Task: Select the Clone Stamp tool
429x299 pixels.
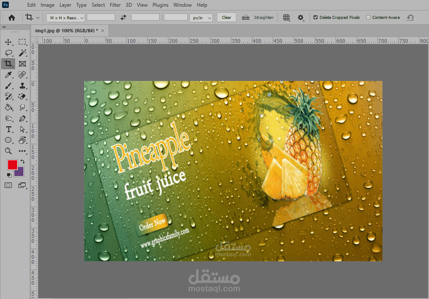Action: (22, 86)
